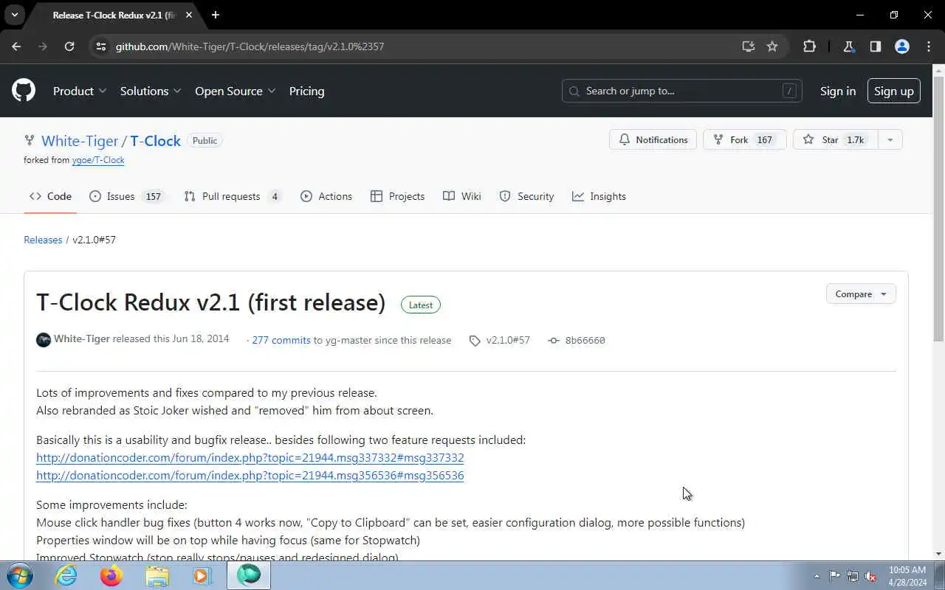Open the Issues tab

click(126, 196)
